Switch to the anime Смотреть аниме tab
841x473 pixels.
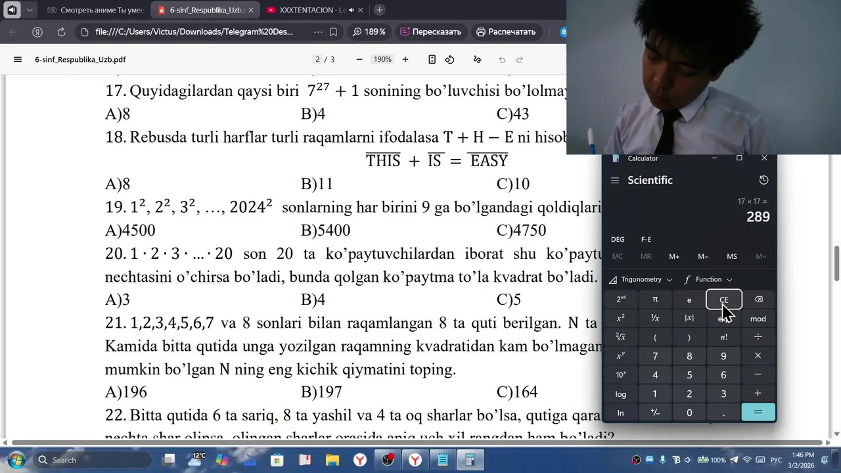pos(95,10)
